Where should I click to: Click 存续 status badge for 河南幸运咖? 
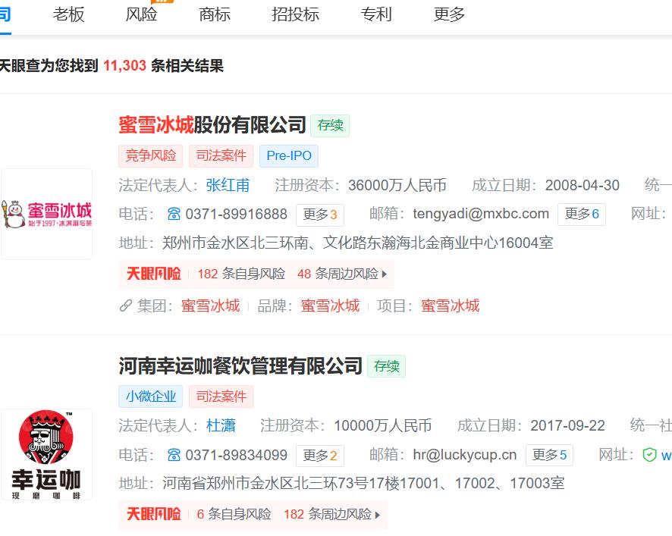386,366
